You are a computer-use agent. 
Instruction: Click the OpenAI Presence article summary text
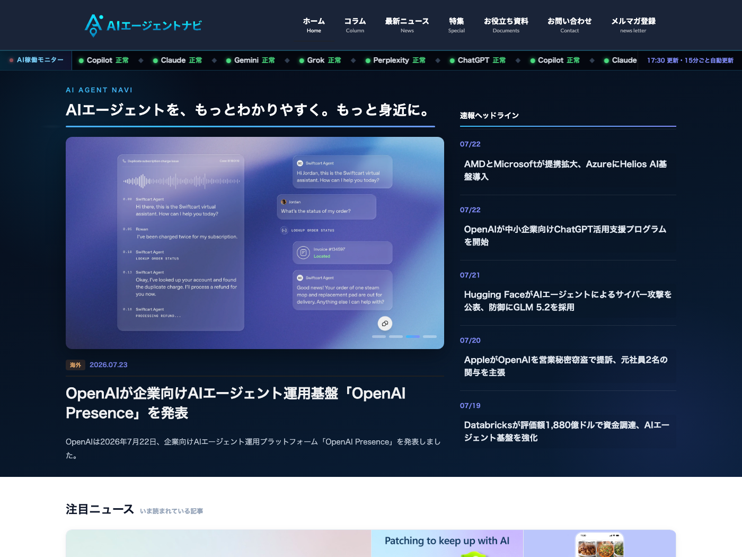(253, 448)
